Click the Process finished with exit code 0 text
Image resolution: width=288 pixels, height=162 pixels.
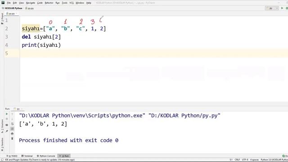click(x=69, y=140)
